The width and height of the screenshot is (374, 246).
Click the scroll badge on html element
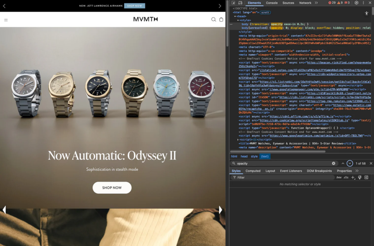click(265, 13)
